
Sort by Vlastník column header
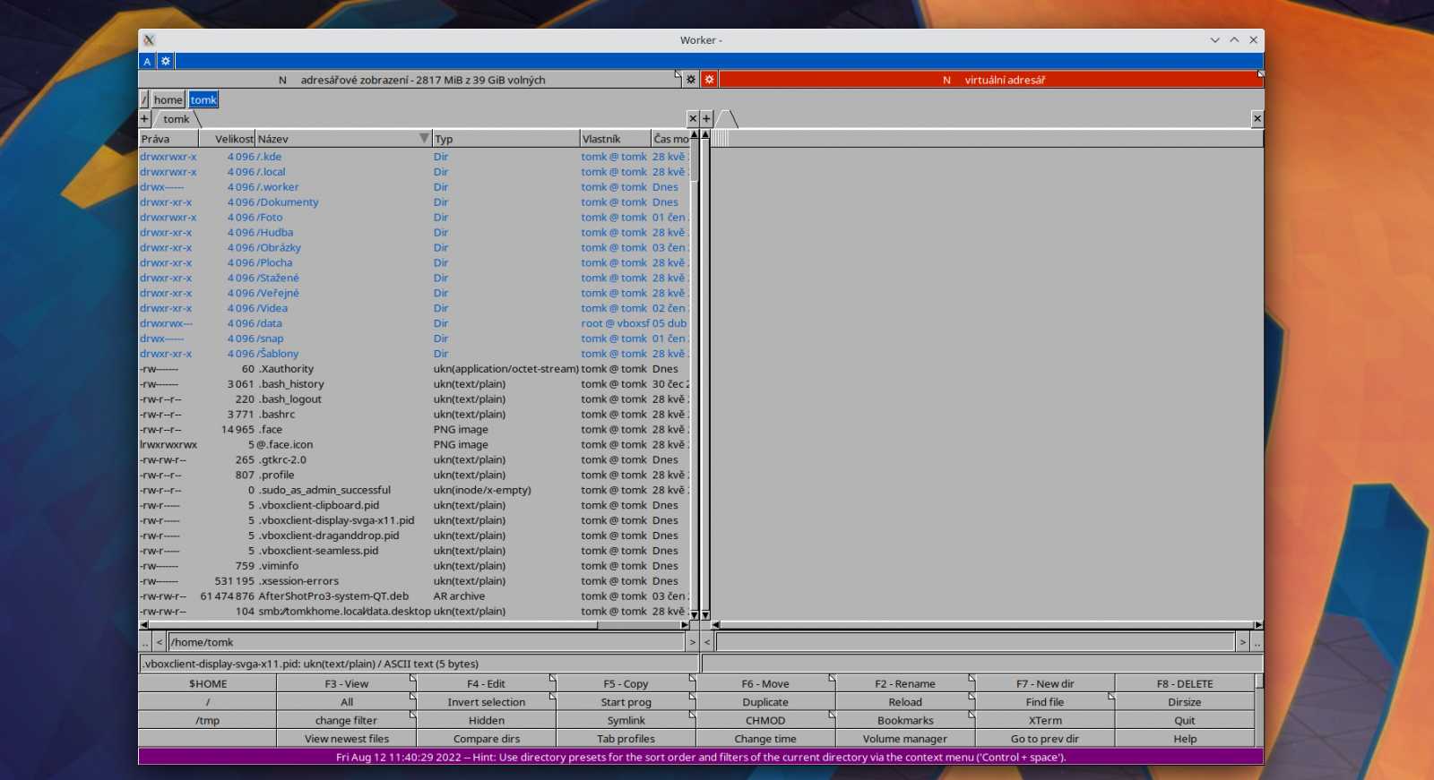pyautogui.click(x=616, y=139)
